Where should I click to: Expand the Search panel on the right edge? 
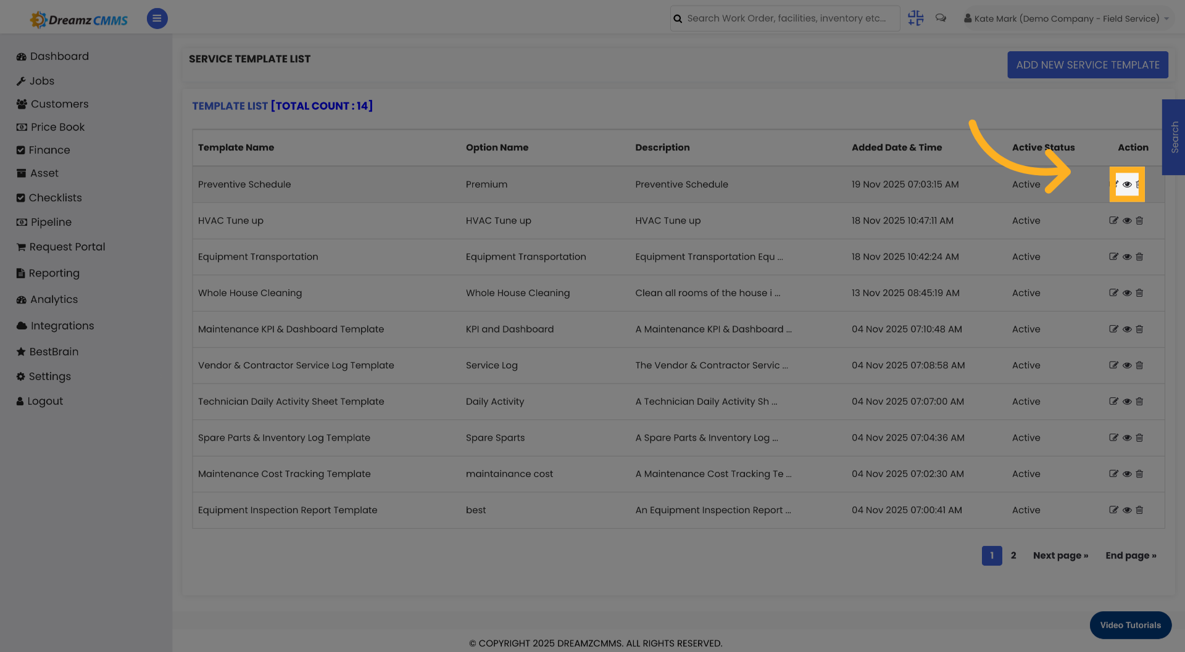[1175, 138]
